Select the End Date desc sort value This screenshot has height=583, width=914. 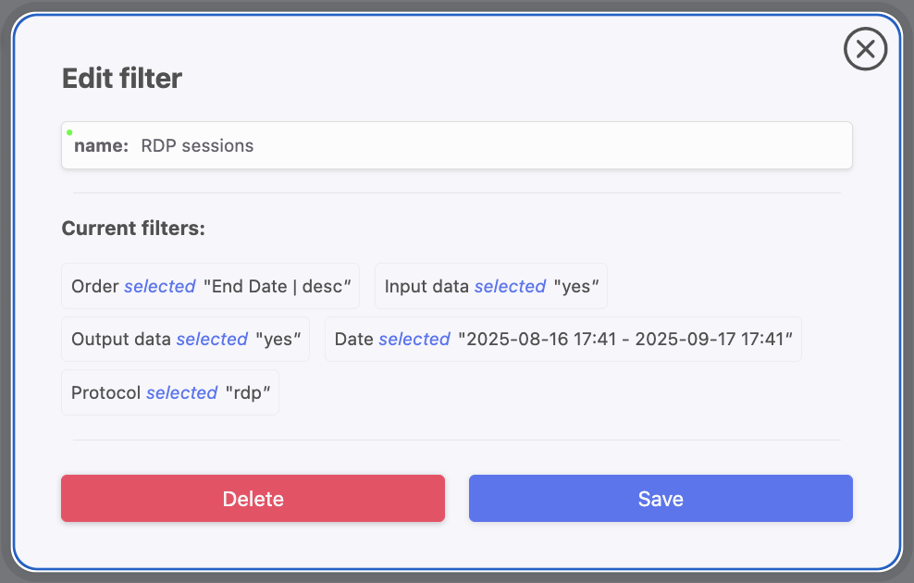click(278, 286)
